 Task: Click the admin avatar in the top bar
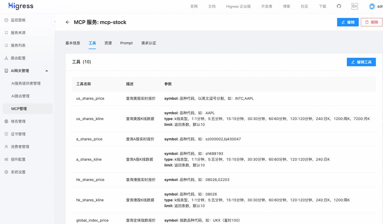pyautogui.click(x=372, y=6)
